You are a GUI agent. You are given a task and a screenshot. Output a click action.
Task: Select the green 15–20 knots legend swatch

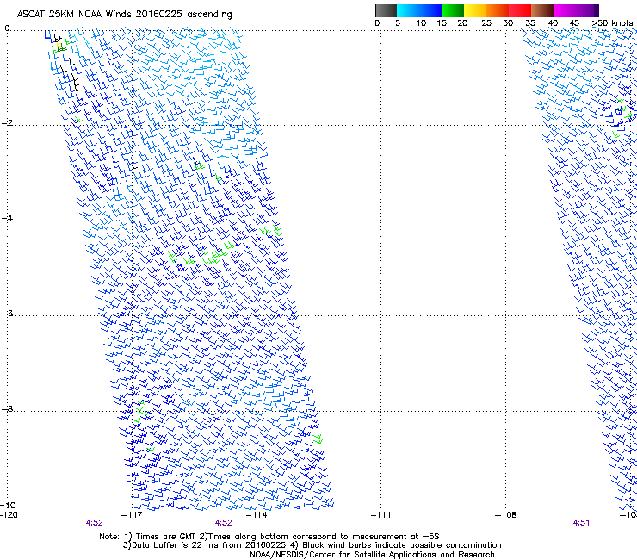coord(453,10)
